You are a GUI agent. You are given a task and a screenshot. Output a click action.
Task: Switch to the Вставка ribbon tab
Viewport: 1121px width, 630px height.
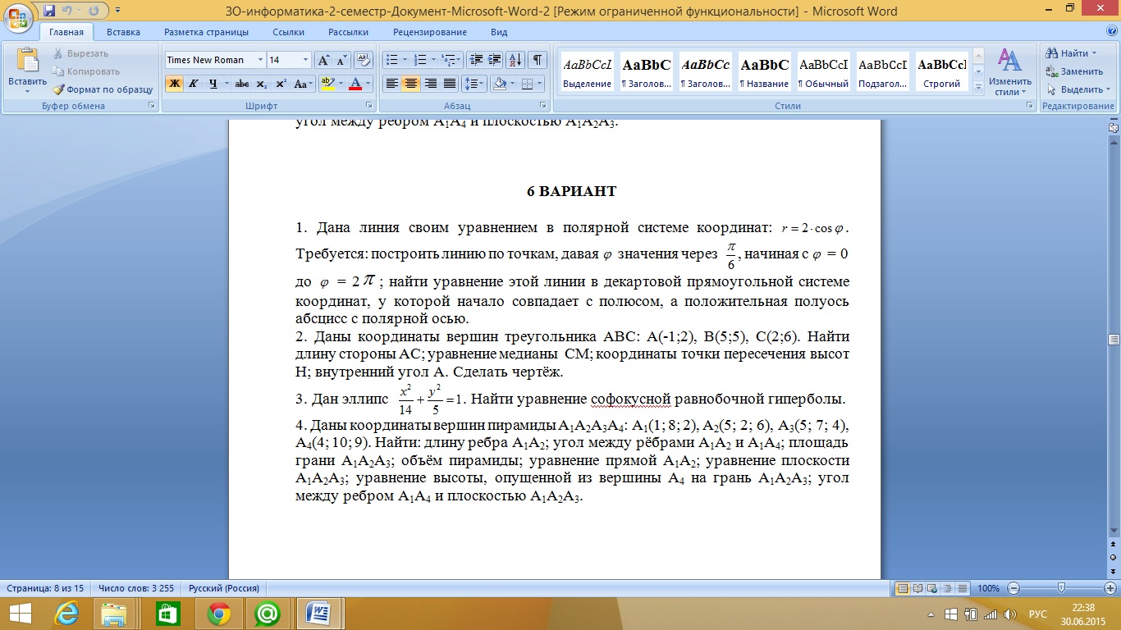coord(123,32)
